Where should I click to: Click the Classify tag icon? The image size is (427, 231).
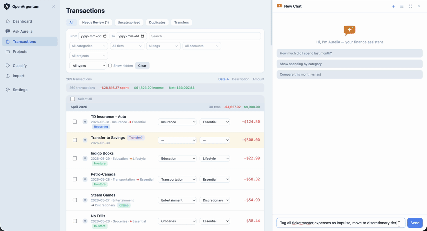click(8, 66)
